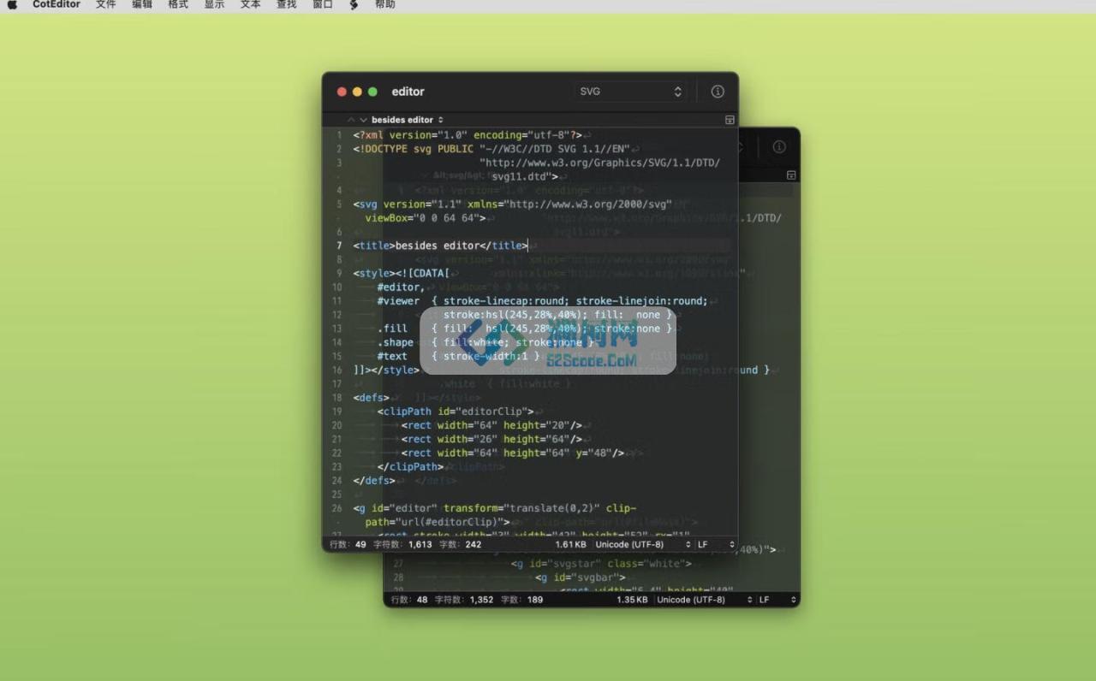Open LF line ending popup in back window
Image resolution: width=1096 pixels, height=681 pixels.
pyautogui.click(x=777, y=600)
